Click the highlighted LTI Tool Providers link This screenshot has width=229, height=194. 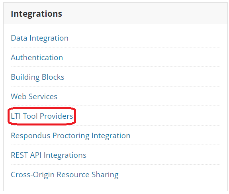42,116
